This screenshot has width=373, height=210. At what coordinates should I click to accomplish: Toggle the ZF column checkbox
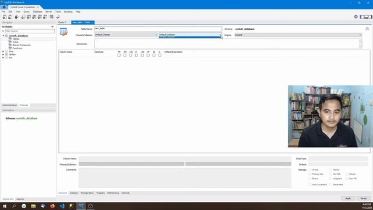[x=148, y=55]
